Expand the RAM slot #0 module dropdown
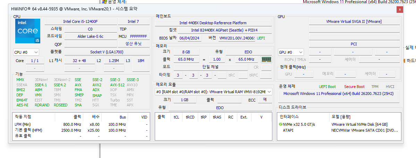The image size is (416, 158). click(214, 92)
